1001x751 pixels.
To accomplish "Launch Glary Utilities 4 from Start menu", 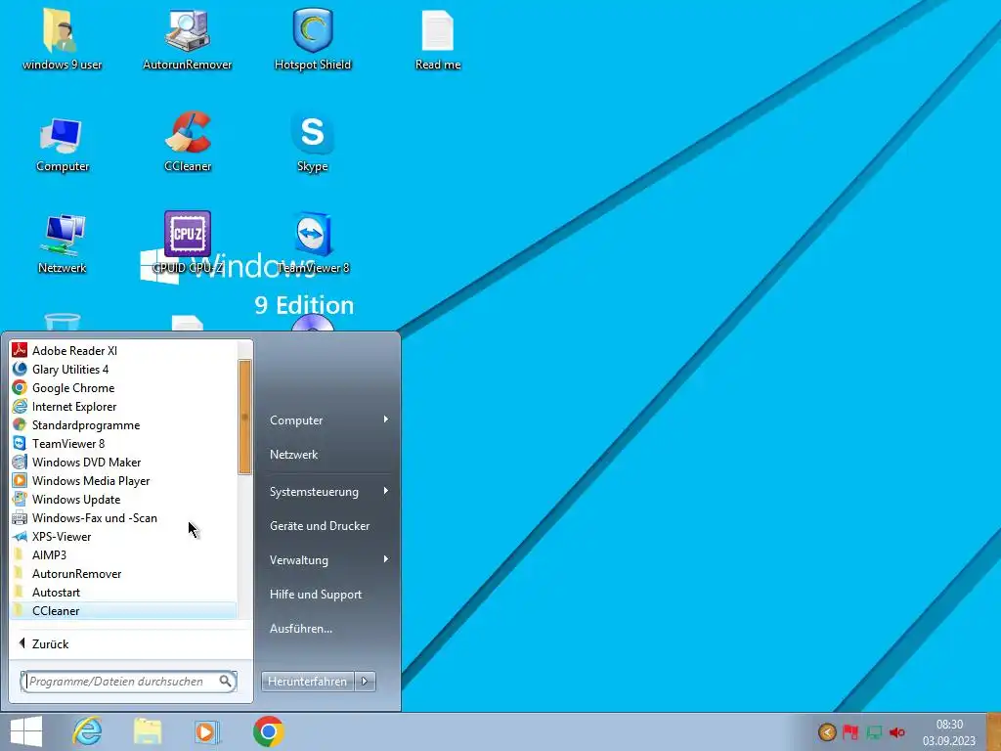I will 123,369.
